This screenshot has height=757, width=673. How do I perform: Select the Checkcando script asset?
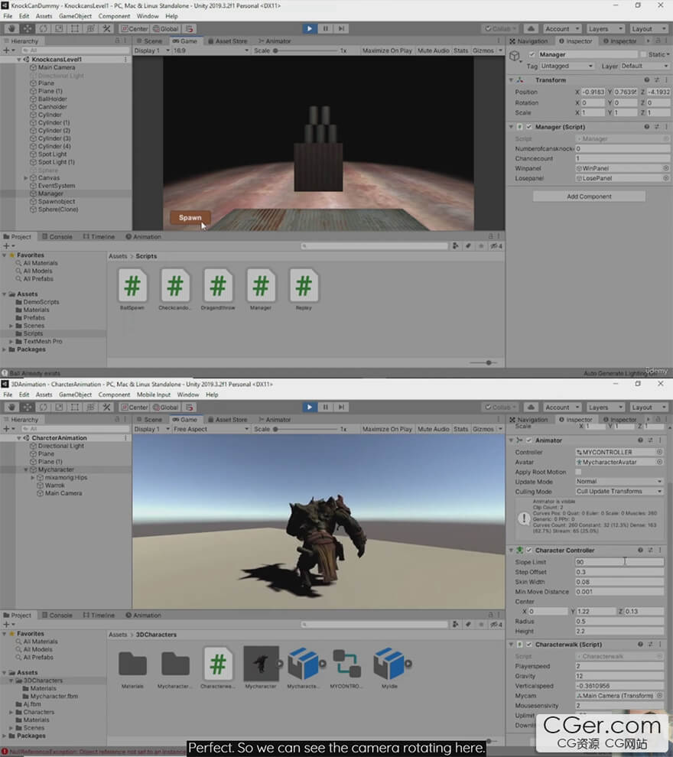point(175,289)
